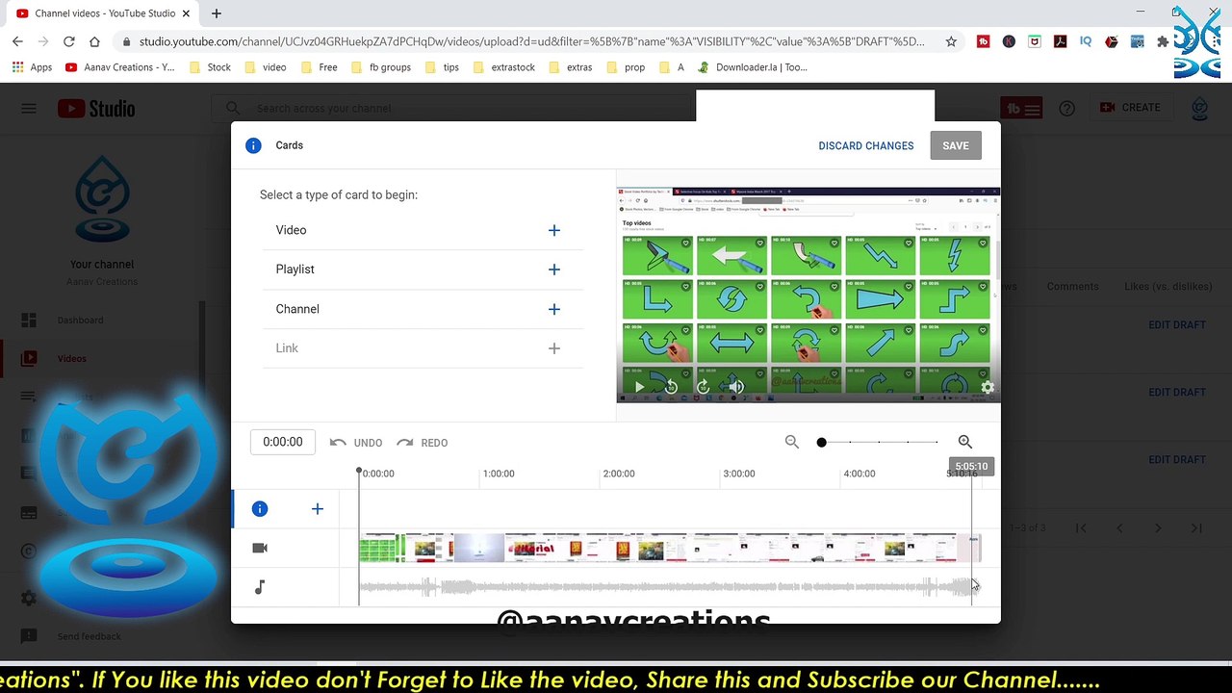
Task: Open the Adobe Acrobat extension icon
Action: point(1060,41)
